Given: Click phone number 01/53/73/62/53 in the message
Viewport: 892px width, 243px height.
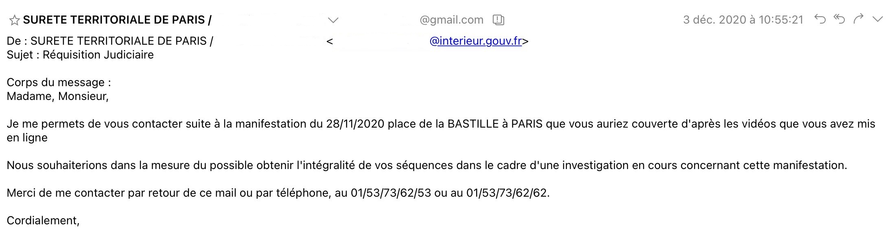Looking at the screenshot, I should [391, 193].
